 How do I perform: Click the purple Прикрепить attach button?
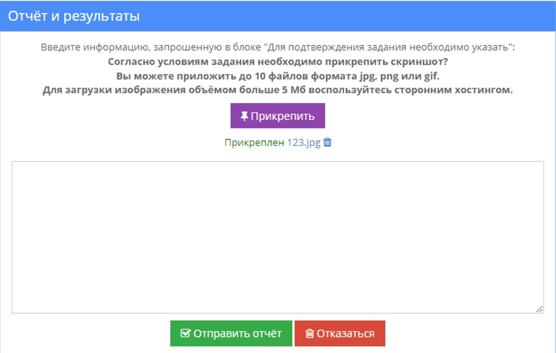click(x=278, y=115)
